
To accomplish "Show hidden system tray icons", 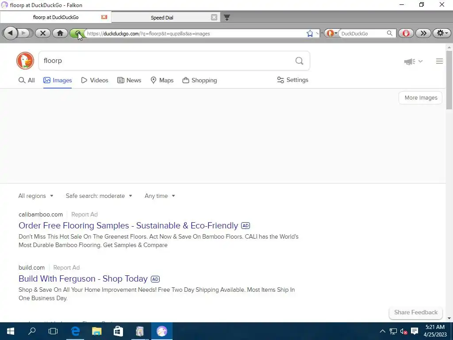I will coord(382,331).
